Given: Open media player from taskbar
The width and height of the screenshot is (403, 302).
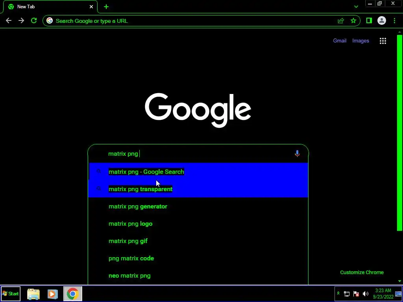Looking at the screenshot, I should tap(52, 294).
